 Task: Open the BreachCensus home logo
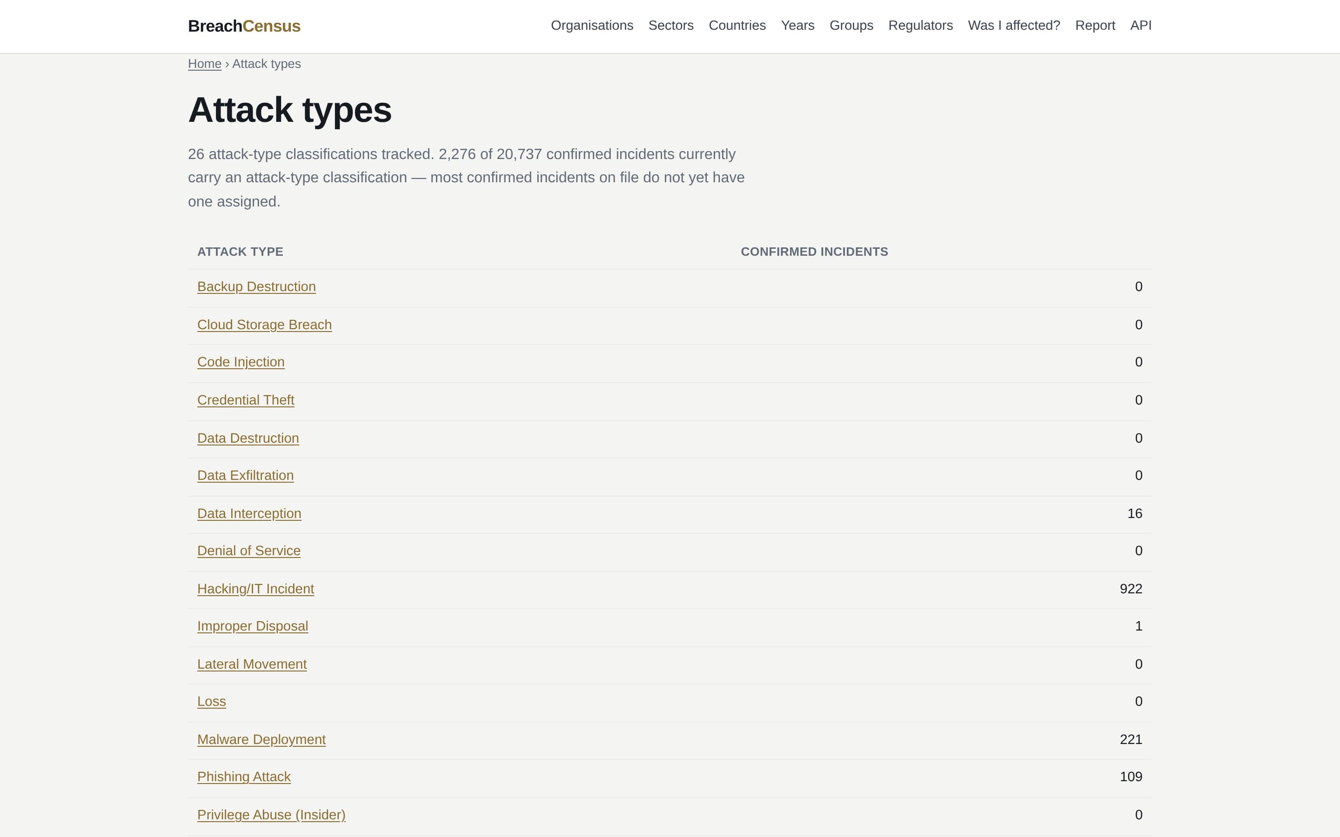244,26
